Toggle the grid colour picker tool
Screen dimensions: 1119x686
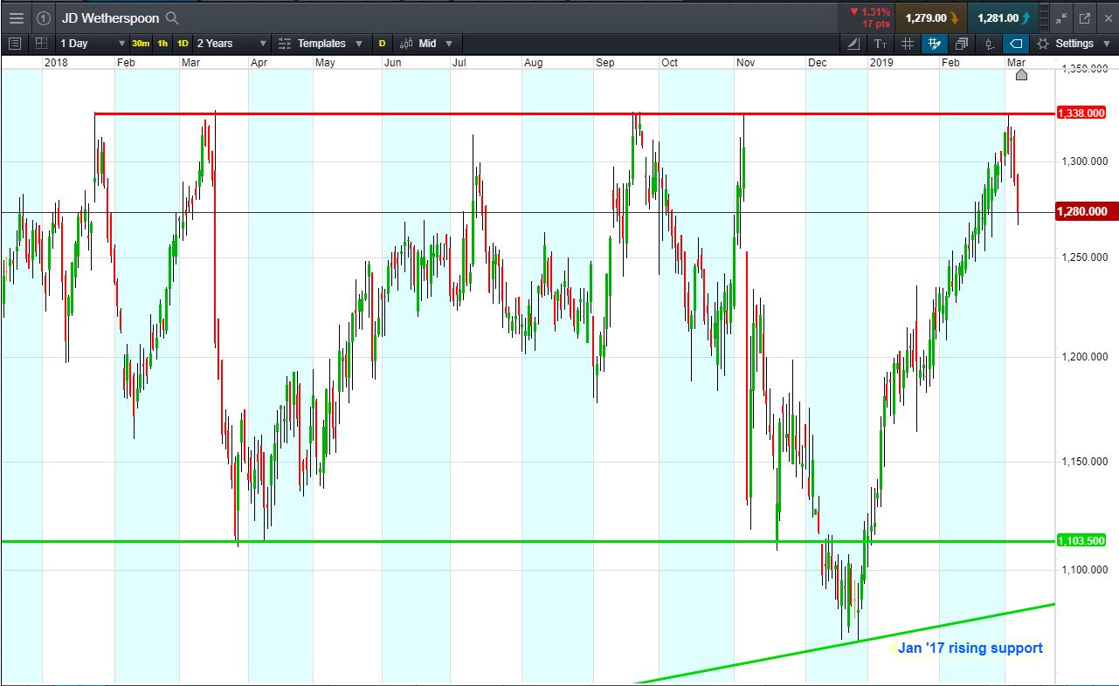coord(935,44)
